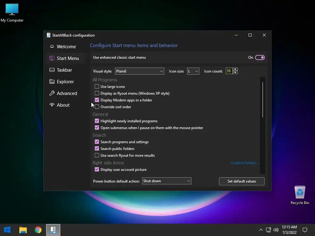Open the Custom folders link

245,163
